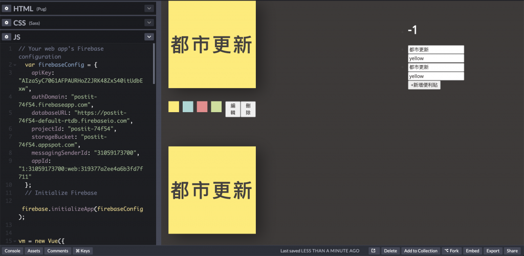
Task: Open the Share menu
Action: (512, 251)
